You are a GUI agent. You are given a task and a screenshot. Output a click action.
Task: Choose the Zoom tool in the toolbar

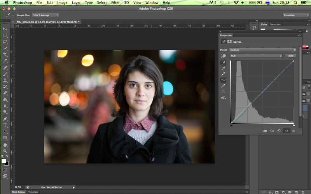[5, 151]
